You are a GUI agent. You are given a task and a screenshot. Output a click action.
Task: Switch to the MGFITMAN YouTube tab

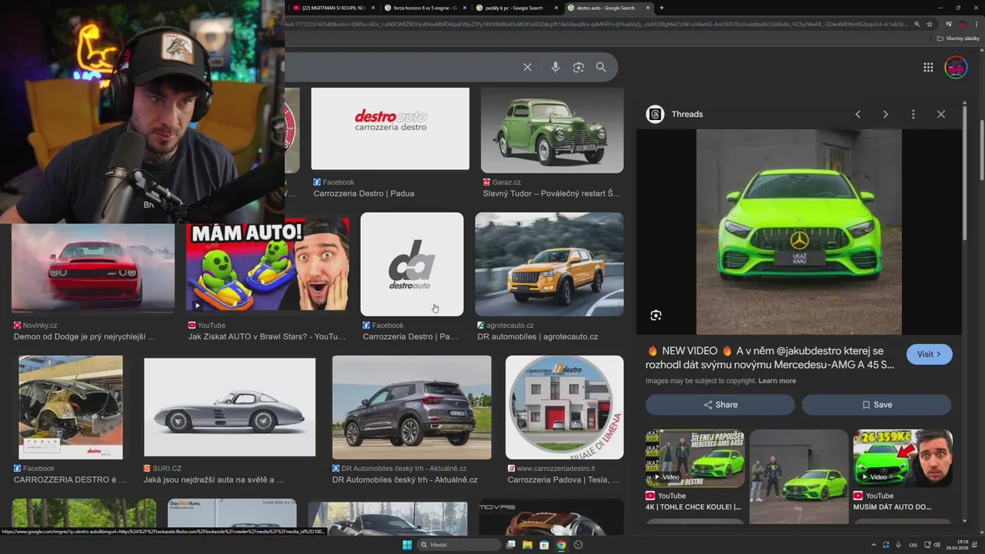(334, 8)
